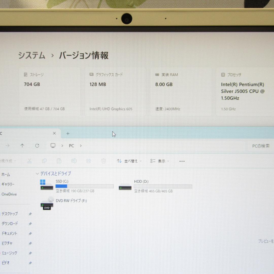Unpin ダウンロード from Quick access
274x274 pixels.
30,224
